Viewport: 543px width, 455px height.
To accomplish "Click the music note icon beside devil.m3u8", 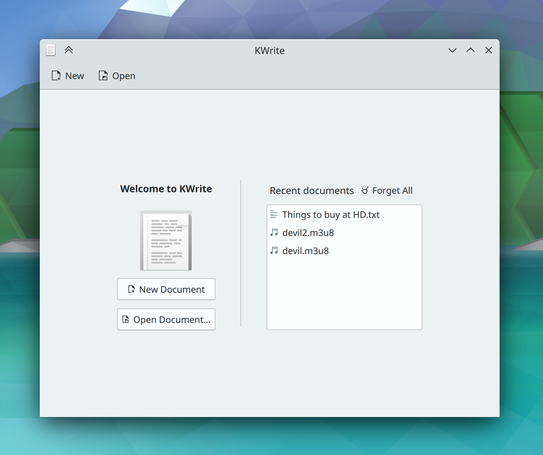I will 274,251.
